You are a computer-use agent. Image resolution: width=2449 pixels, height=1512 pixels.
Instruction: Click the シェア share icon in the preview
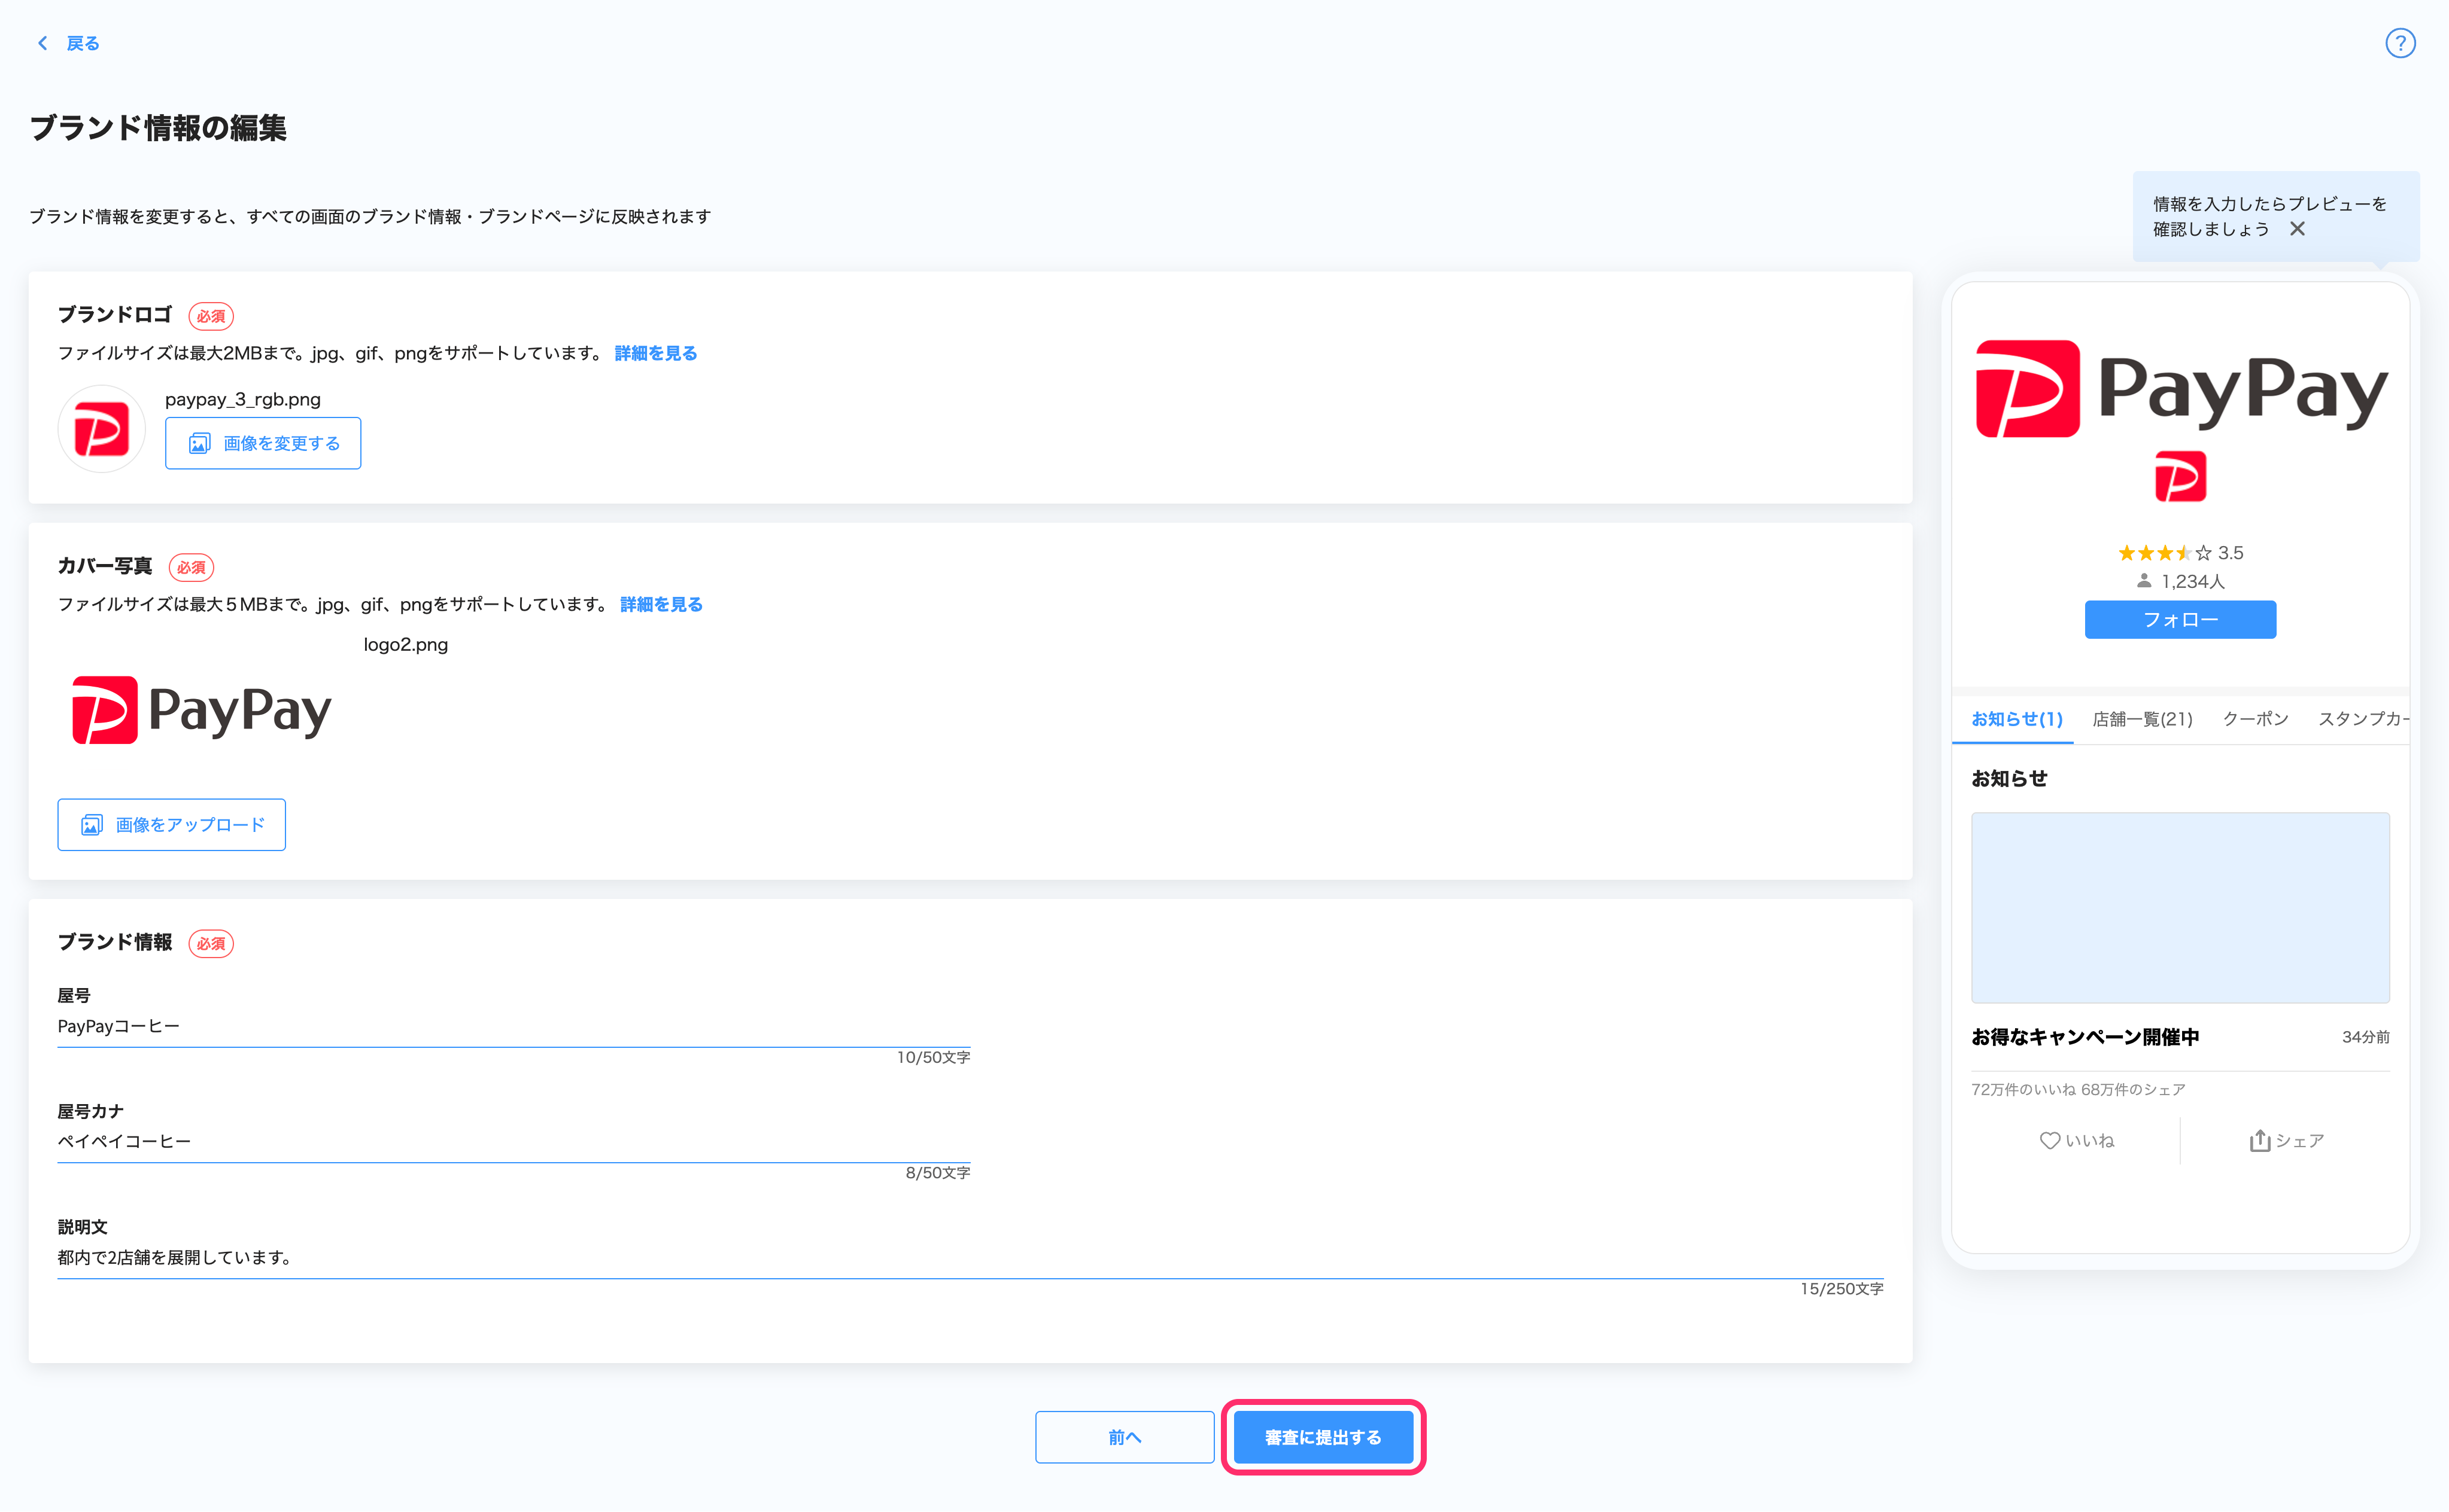pos(2259,1140)
